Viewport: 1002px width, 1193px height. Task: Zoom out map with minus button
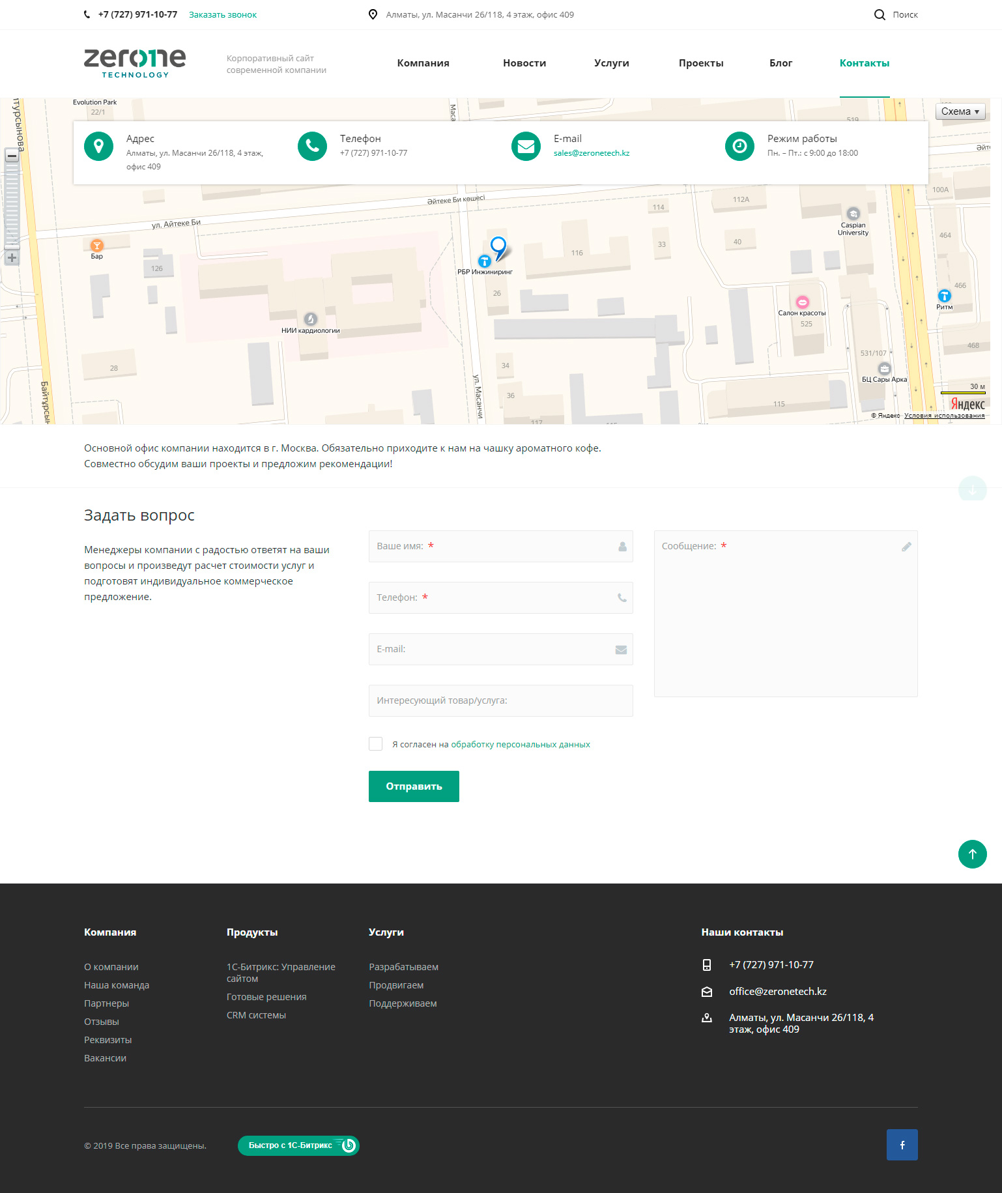[x=12, y=156]
